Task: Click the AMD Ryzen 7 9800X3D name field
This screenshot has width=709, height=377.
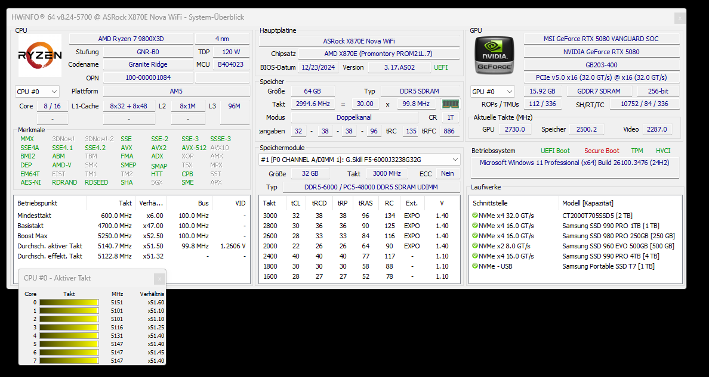Action: click(x=131, y=39)
